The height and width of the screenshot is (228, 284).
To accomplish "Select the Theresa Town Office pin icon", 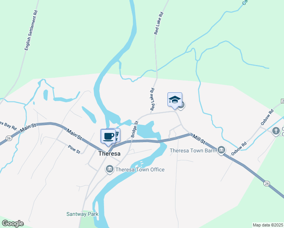I will click(110, 169).
